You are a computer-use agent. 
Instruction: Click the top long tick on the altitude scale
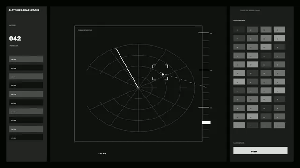[203, 33]
